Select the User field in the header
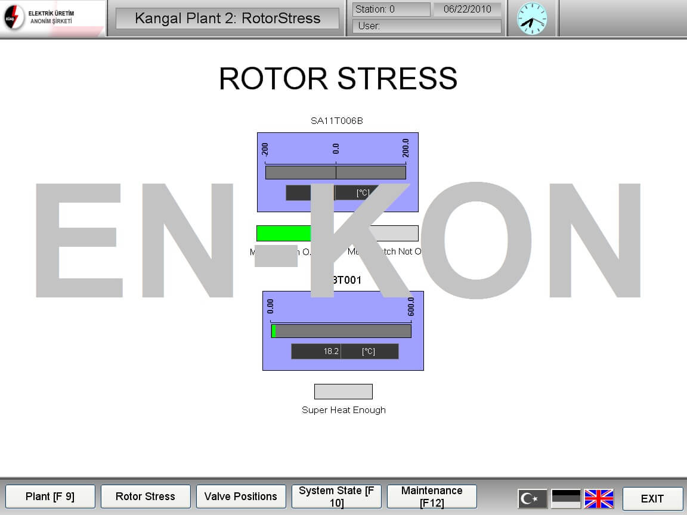The height and width of the screenshot is (515, 687). [426, 26]
